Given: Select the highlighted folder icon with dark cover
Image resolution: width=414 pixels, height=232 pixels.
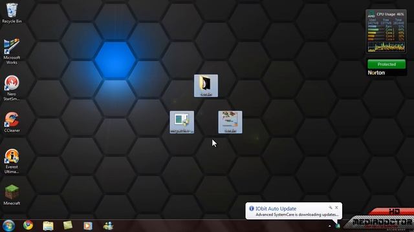Looking at the screenshot, I should 206,86.
